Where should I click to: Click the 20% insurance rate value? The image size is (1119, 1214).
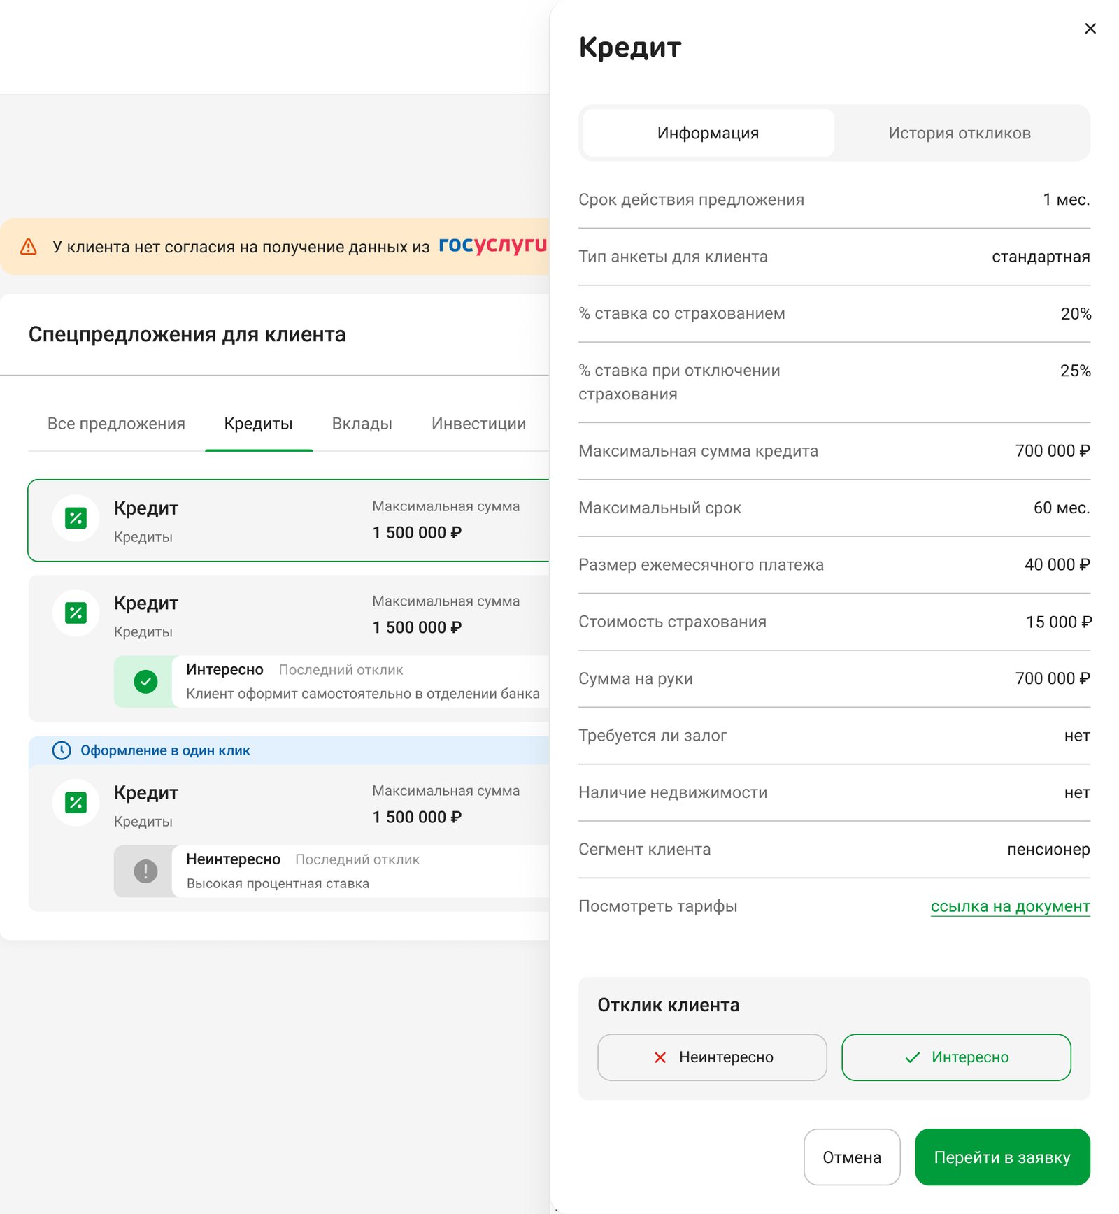[x=1076, y=314]
